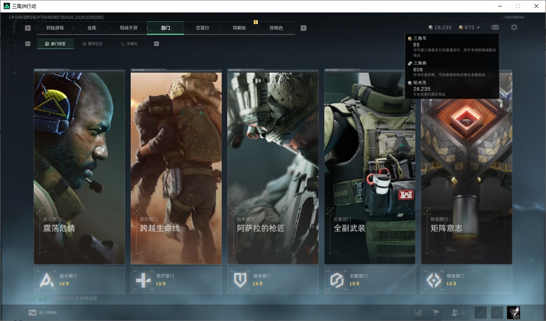Open the 特勤处 tab
Image resolution: width=546 pixels, height=321 pixels.
pyautogui.click(x=239, y=28)
